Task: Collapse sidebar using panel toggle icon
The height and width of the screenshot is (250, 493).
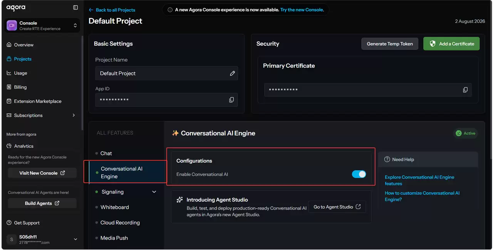Action: [x=75, y=7]
